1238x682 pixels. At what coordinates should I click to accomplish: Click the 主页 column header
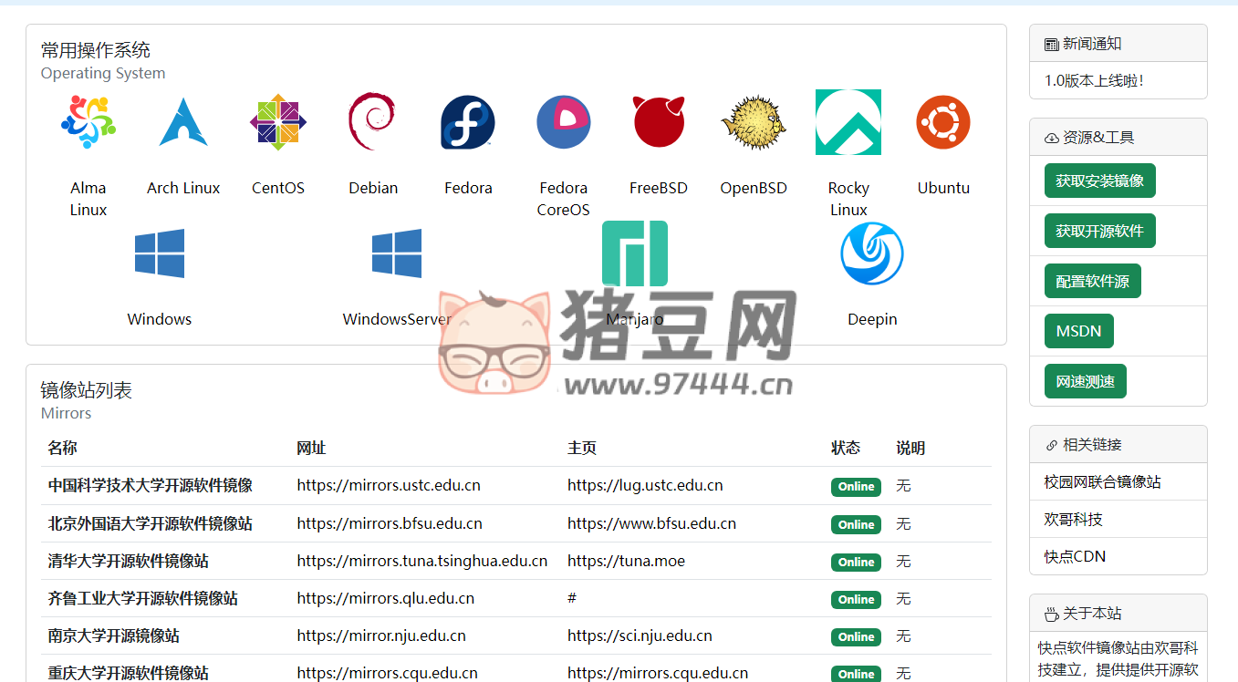(582, 448)
